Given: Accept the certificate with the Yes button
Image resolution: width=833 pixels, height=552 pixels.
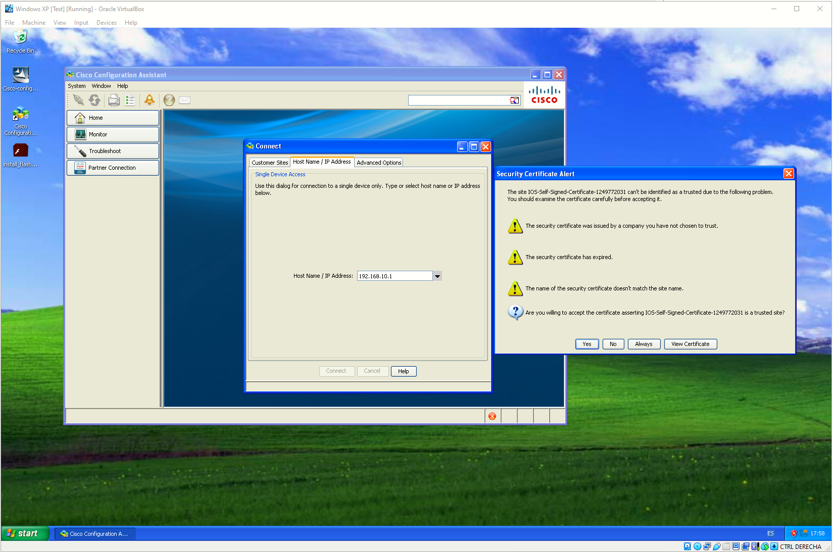Looking at the screenshot, I should click(587, 344).
